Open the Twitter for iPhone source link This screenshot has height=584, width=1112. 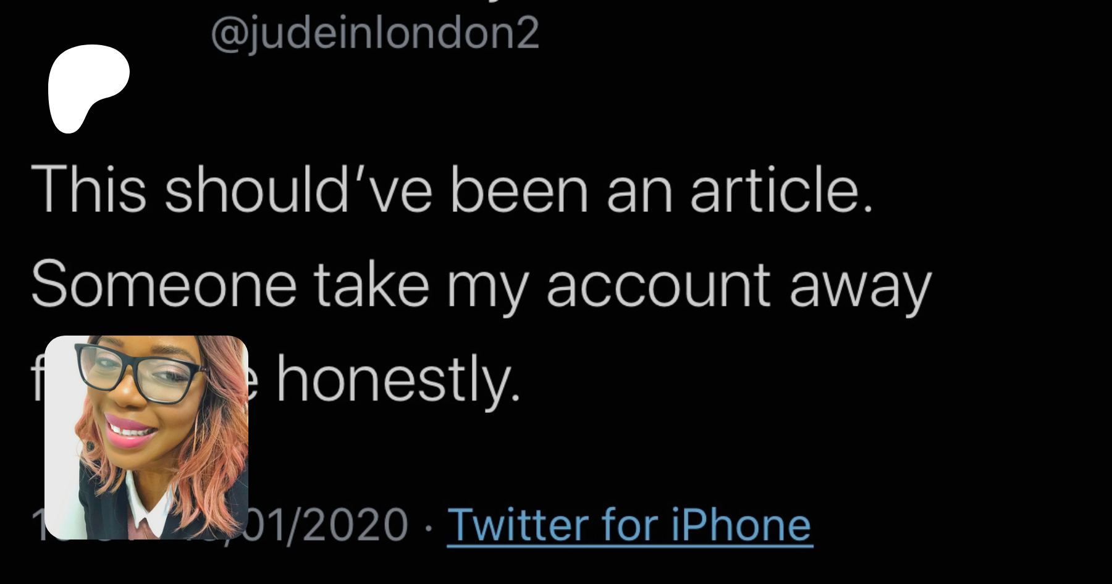629,525
